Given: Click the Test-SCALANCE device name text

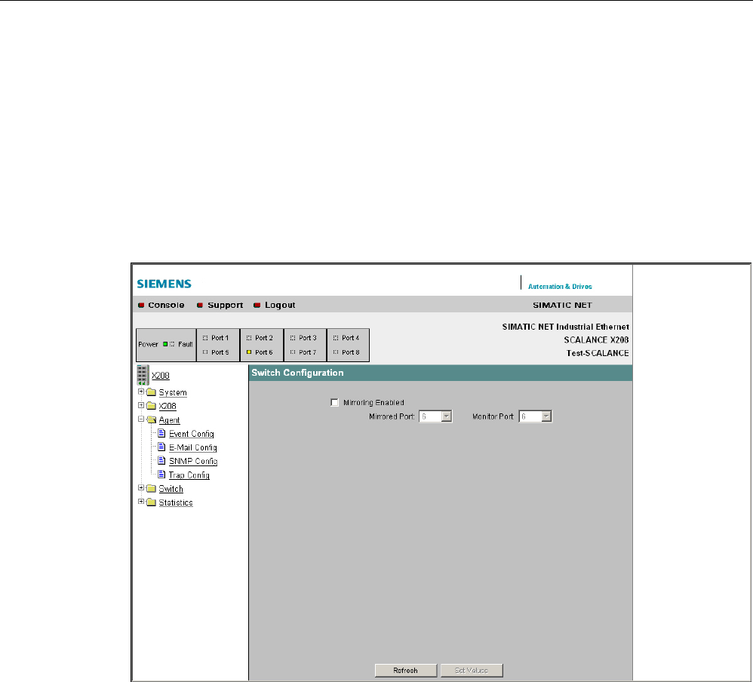Looking at the screenshot, I should pos(598,353).
